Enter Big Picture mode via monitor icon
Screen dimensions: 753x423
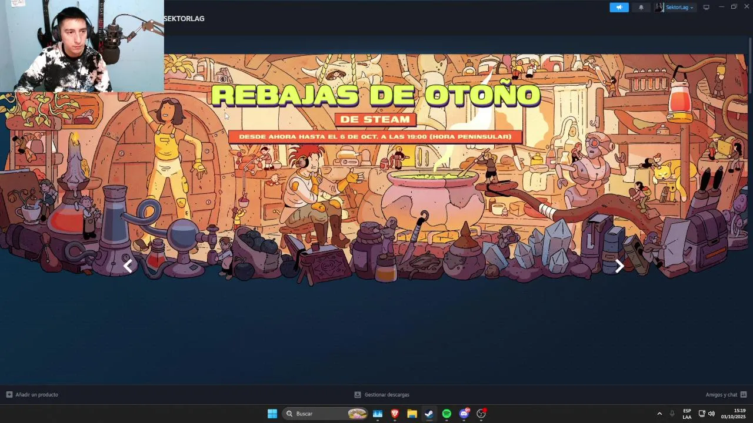pos(707,7)
